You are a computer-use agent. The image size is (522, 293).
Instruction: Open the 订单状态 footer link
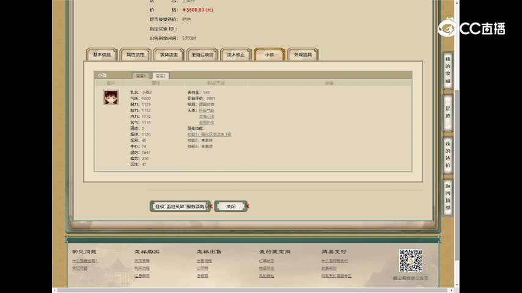tap(267, 261)
